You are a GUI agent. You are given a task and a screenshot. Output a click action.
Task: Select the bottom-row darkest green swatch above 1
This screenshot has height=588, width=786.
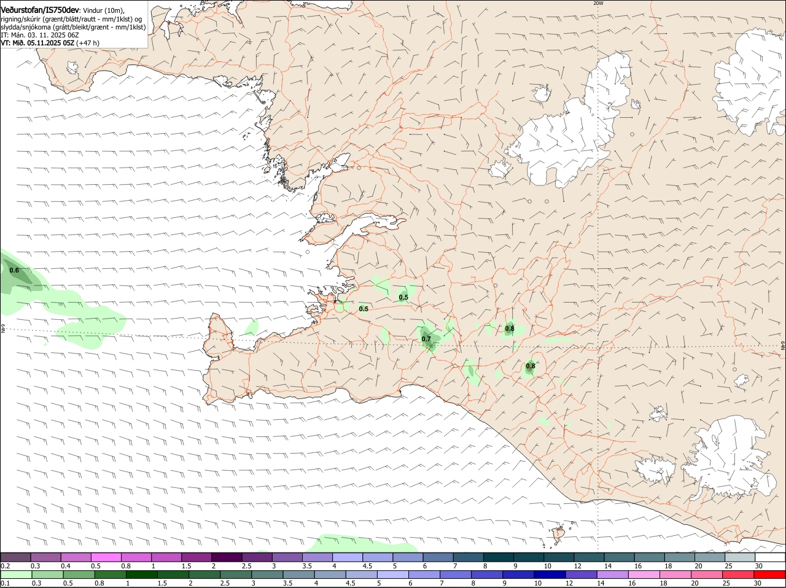[141, 574]
